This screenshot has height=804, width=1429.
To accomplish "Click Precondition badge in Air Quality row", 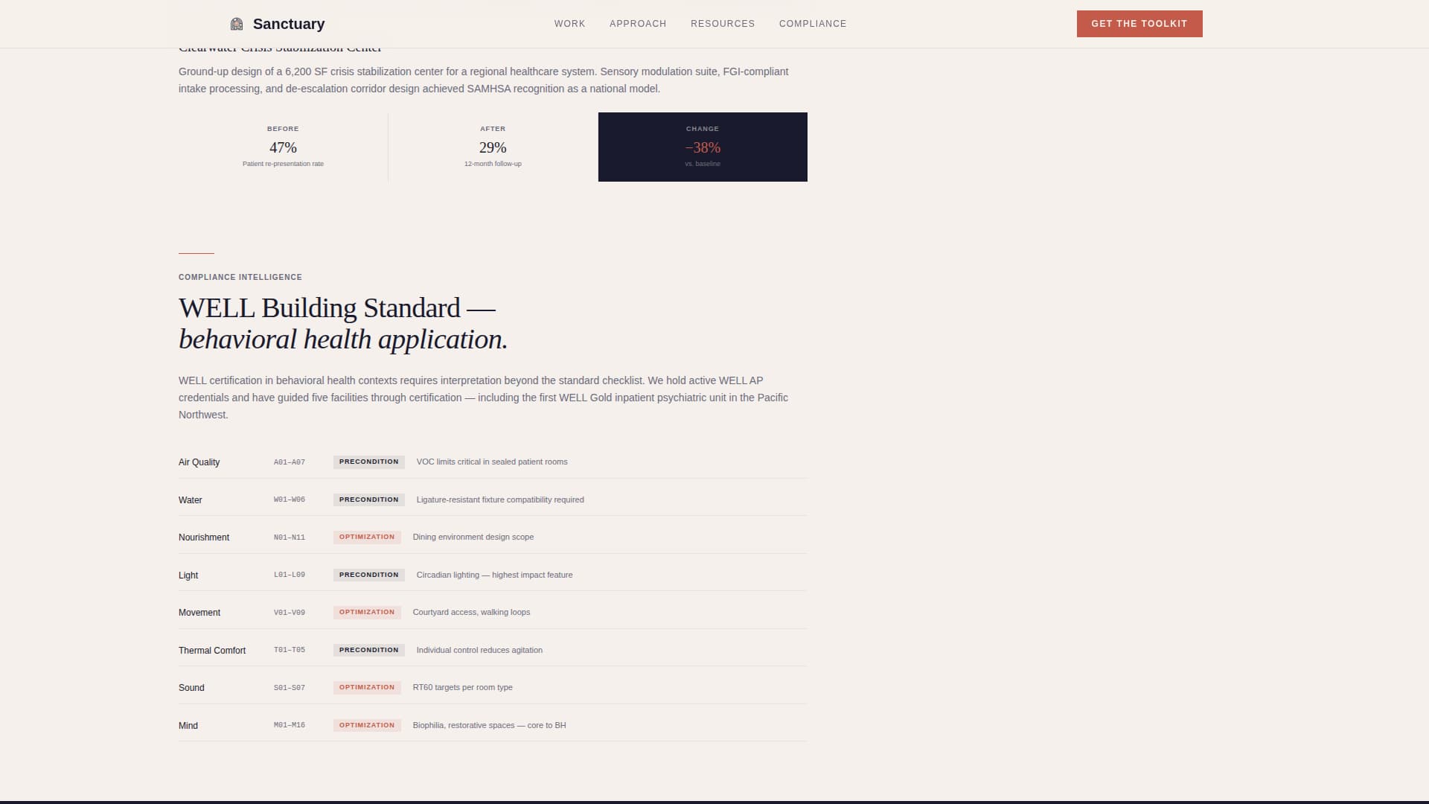I will pos(369,462).
